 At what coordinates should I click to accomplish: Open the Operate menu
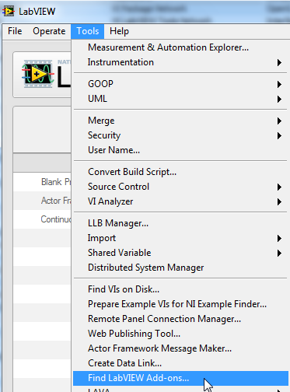point(49,31)
